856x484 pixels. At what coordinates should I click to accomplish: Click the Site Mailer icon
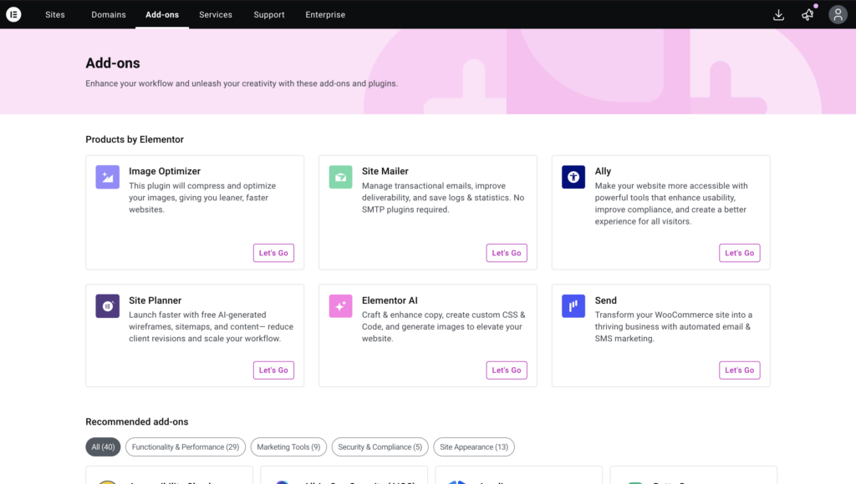(340, 177)
